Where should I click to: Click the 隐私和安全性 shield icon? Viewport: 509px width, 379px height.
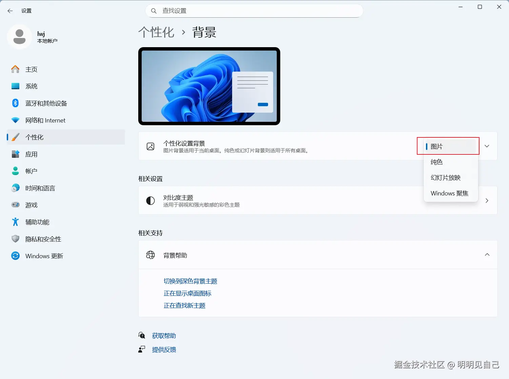pos(15,239)
